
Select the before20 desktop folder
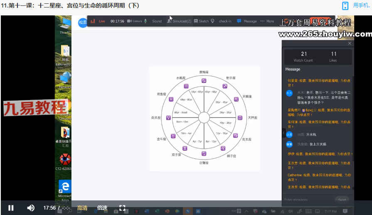tap(64, 55)
